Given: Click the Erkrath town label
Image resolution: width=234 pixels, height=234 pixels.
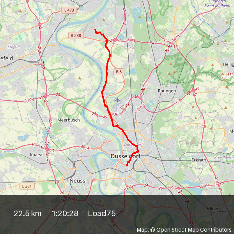Looking at the screenshot, I should 199,160.
